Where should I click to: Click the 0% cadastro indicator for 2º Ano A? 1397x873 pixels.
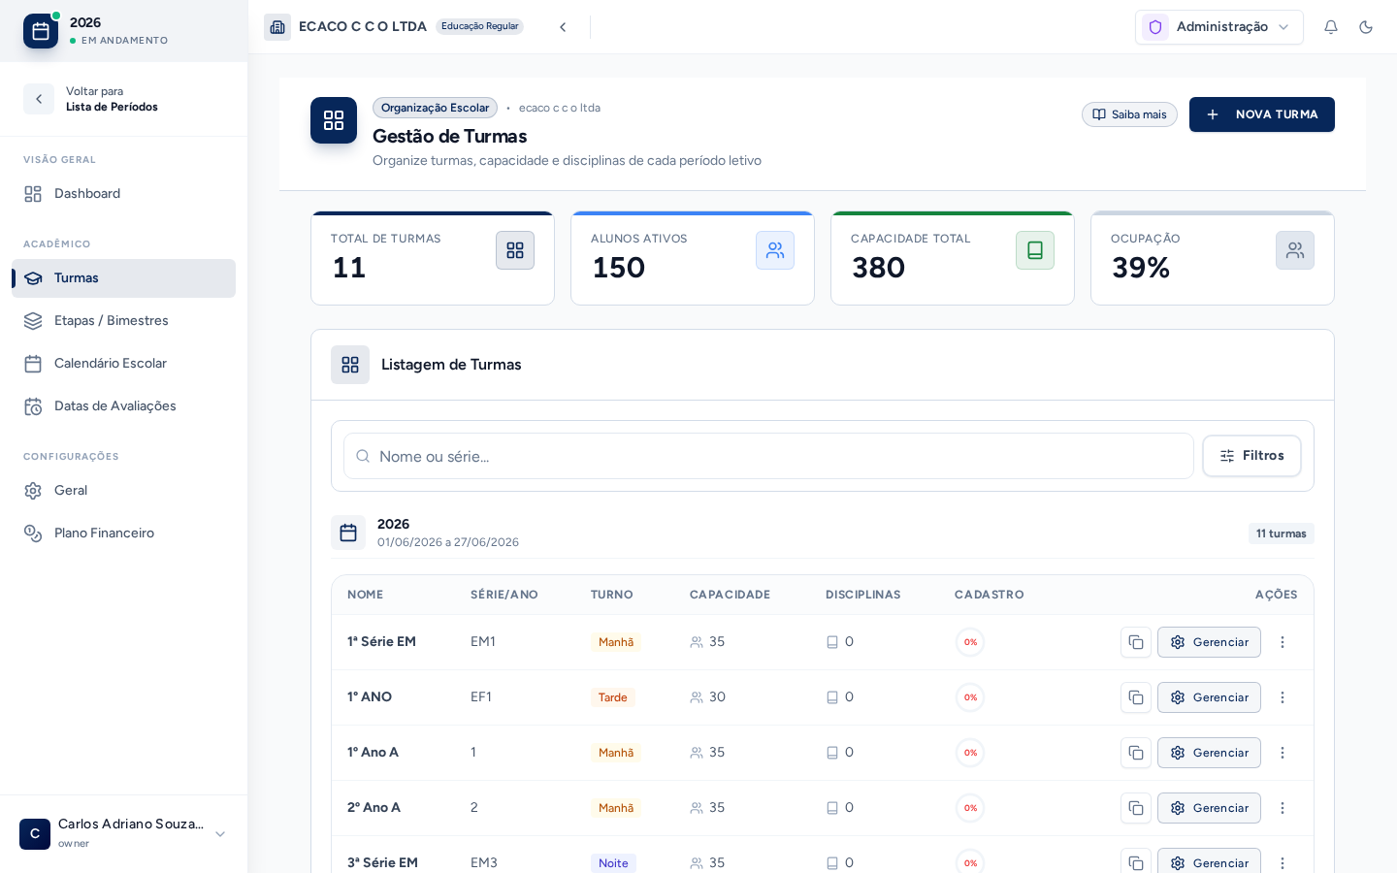click(x=970, y=808)
